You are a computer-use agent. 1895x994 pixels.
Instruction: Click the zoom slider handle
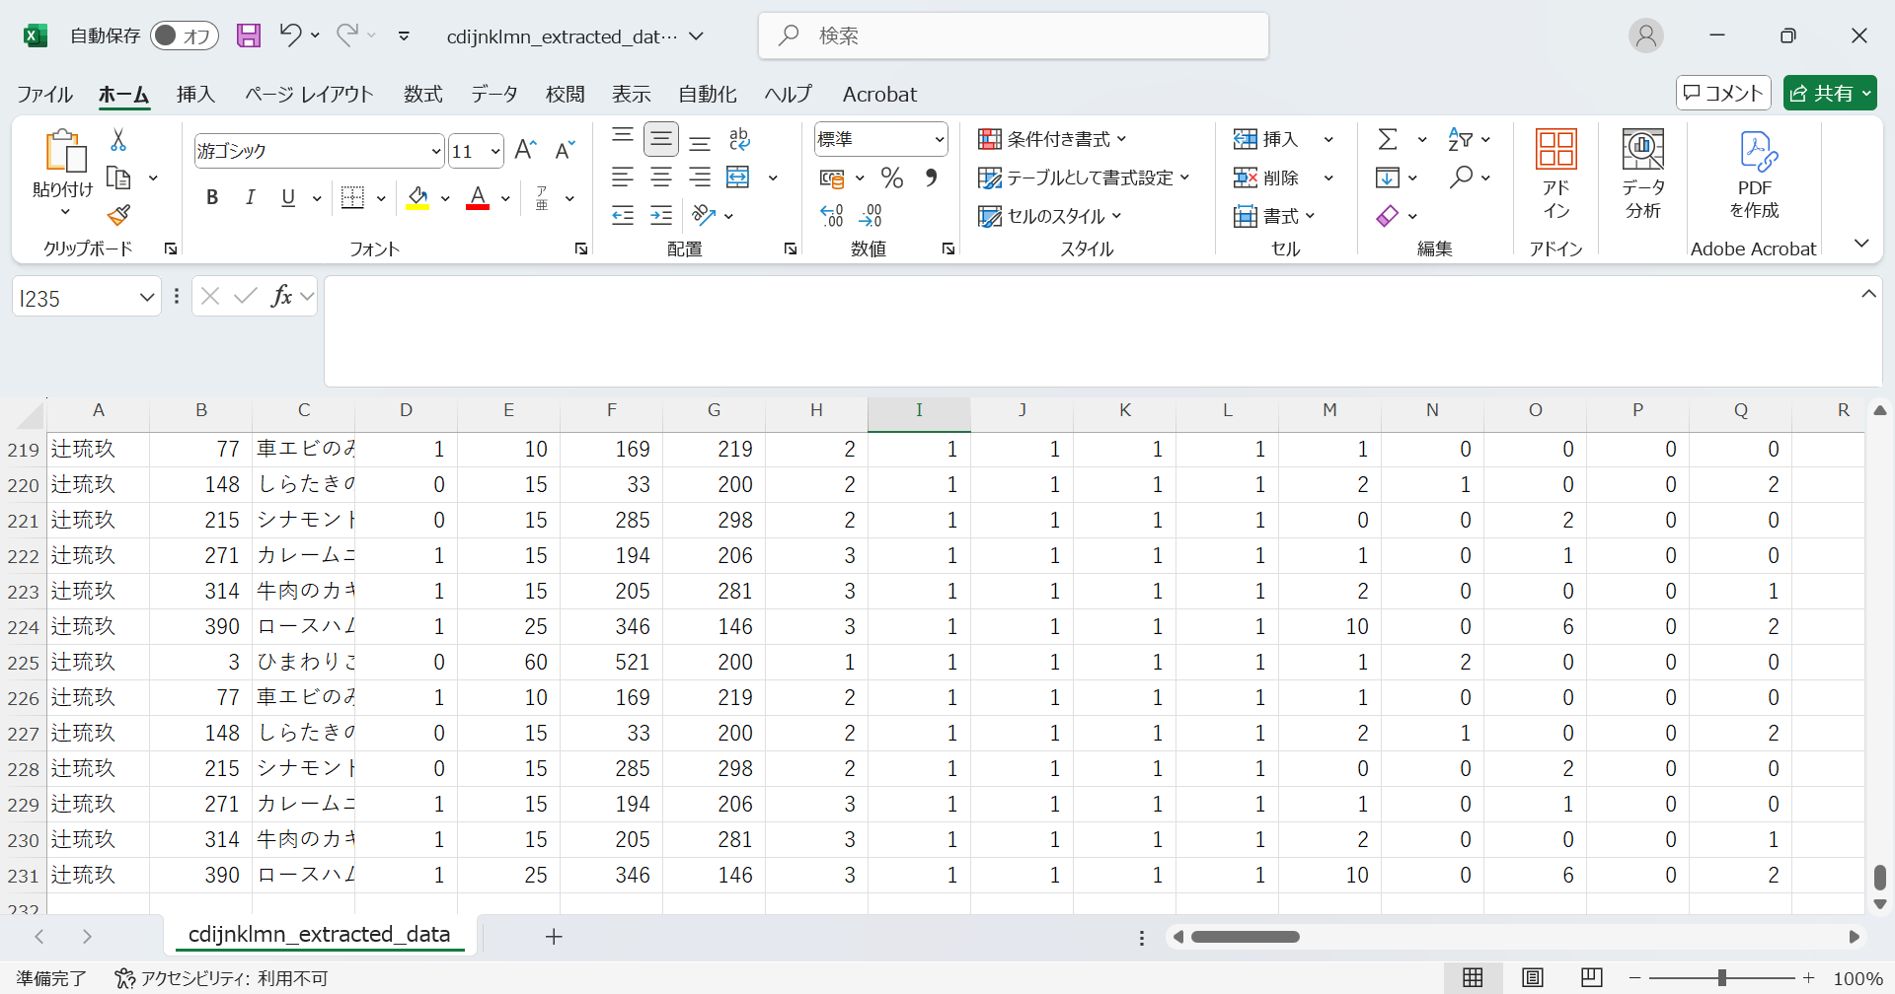click(1721, 978)
